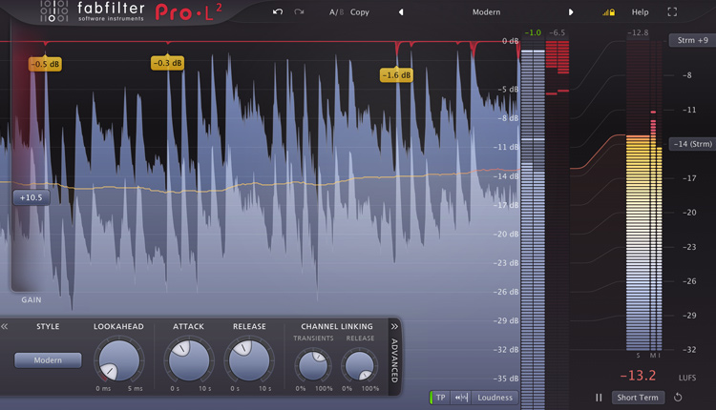Pause the loudness metering
The height and width of the screenshot is (410, 716).
coord(600,398)
